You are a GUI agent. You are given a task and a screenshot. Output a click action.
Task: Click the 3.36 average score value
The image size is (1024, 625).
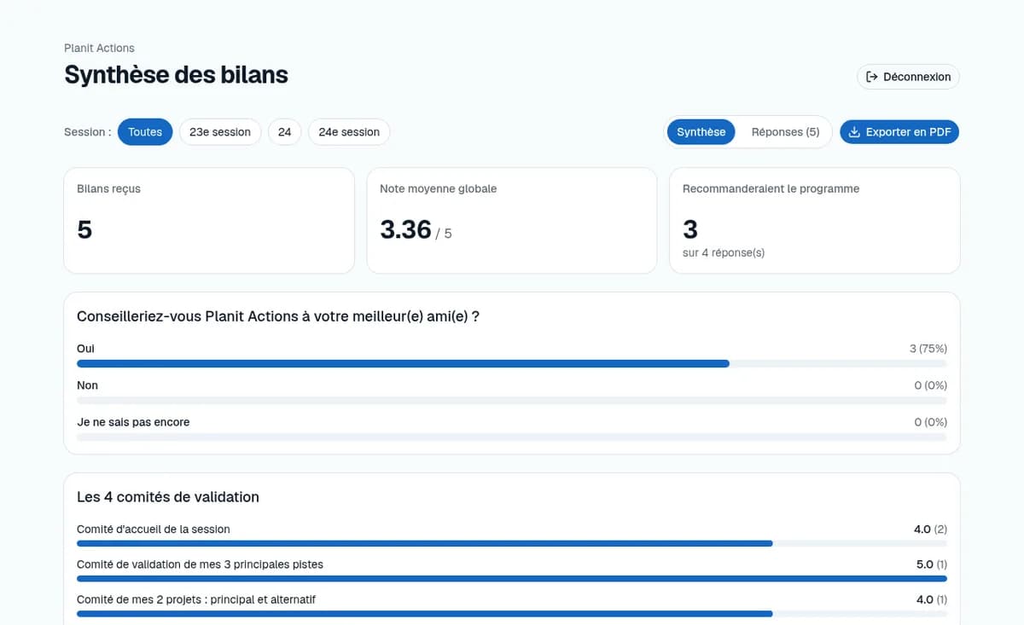point(405,229)
